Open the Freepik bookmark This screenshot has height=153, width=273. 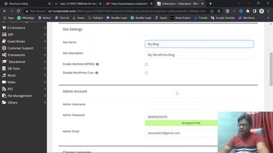pos(200,18)
